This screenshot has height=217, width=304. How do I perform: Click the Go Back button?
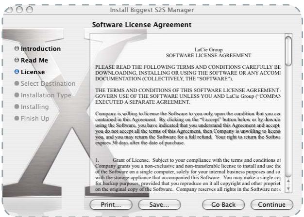223,204
